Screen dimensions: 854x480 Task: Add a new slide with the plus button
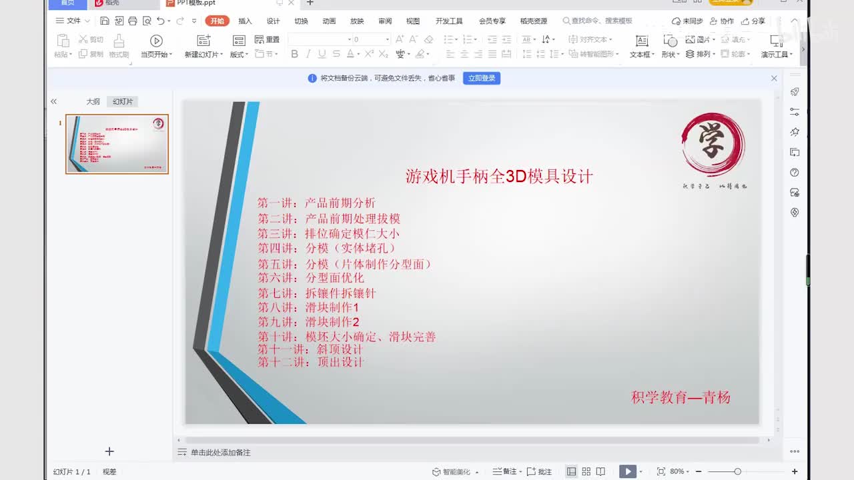pyautogui.click(x=110, y=452)
